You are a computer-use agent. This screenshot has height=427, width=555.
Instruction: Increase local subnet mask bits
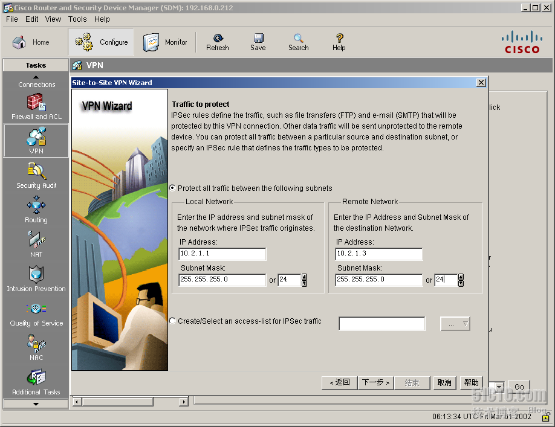[x=304, y=277]
